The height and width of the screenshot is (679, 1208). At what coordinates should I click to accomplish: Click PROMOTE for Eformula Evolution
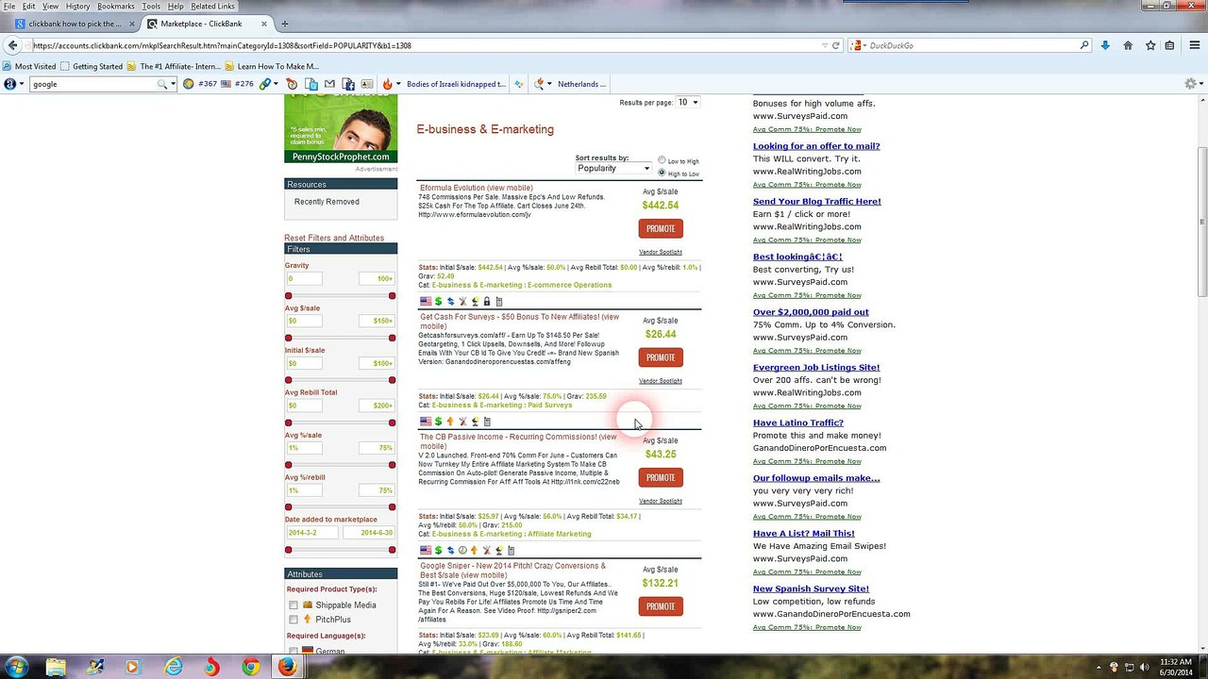coord(661,228)
